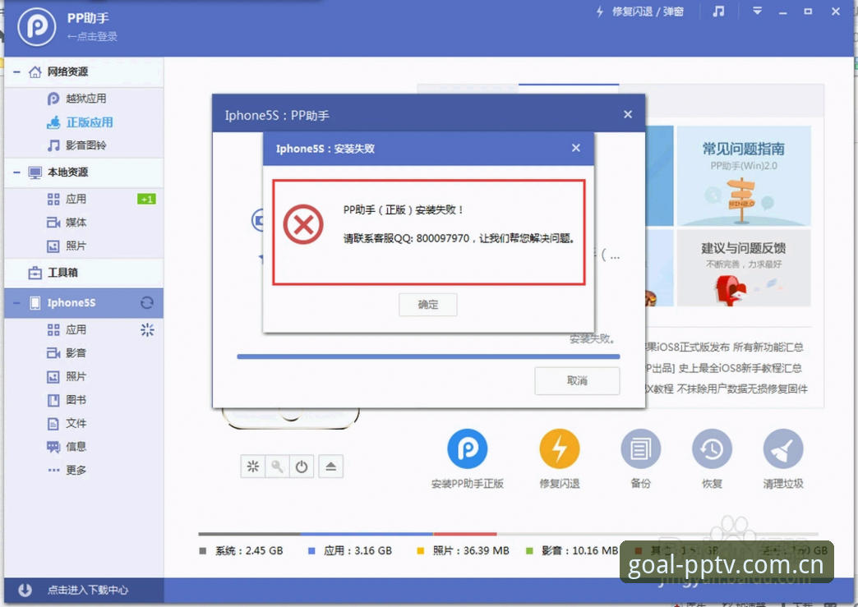Open news link 史上最全iOS8新手教程汇总
Screen dimensions: 858x607
tap(723, 368)
